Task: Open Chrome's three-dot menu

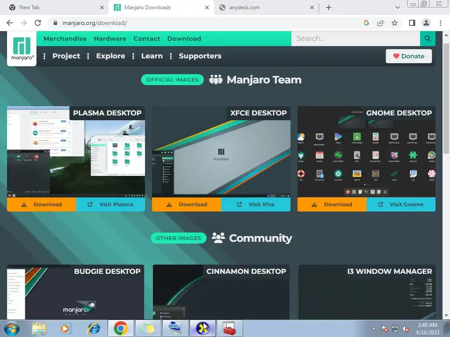Action: 440,23
